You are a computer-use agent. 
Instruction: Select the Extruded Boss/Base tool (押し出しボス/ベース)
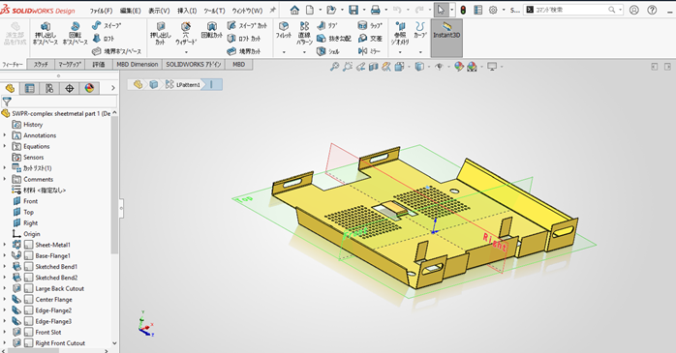[46, 34]
